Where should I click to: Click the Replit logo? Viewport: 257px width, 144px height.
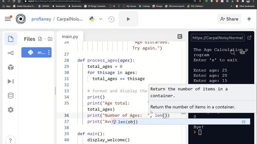(x=20, y=19)
